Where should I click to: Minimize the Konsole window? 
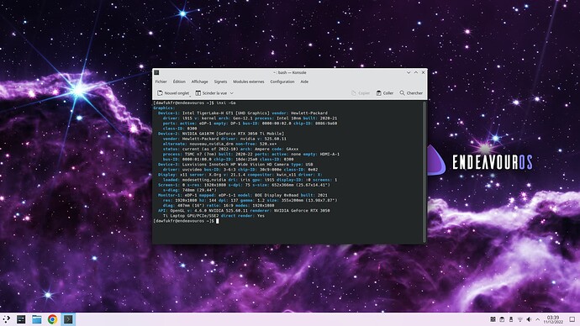pyautogui.click(x=409, y=73)
